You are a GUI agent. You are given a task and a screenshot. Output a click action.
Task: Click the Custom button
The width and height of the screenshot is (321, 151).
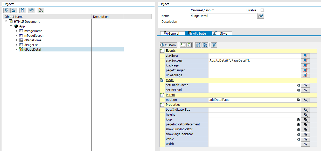coord(168,45)
